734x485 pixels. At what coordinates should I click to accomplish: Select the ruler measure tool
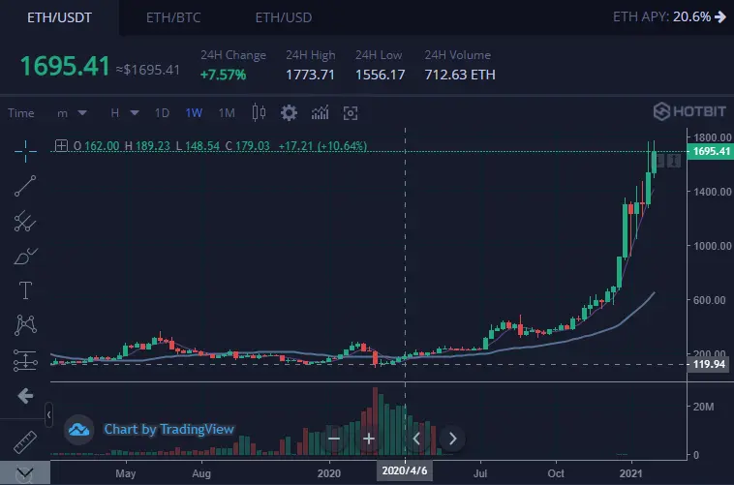pos(25,442)
